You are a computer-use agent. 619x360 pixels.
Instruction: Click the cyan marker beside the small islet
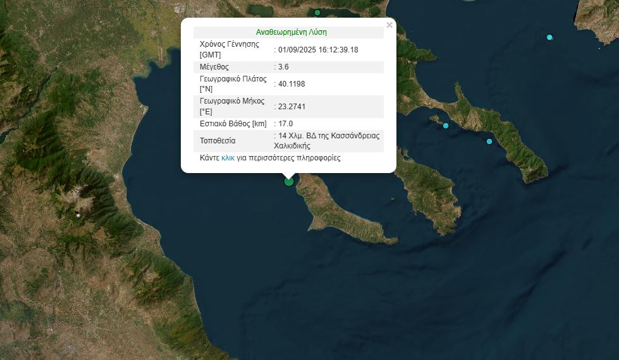point(446,126)
